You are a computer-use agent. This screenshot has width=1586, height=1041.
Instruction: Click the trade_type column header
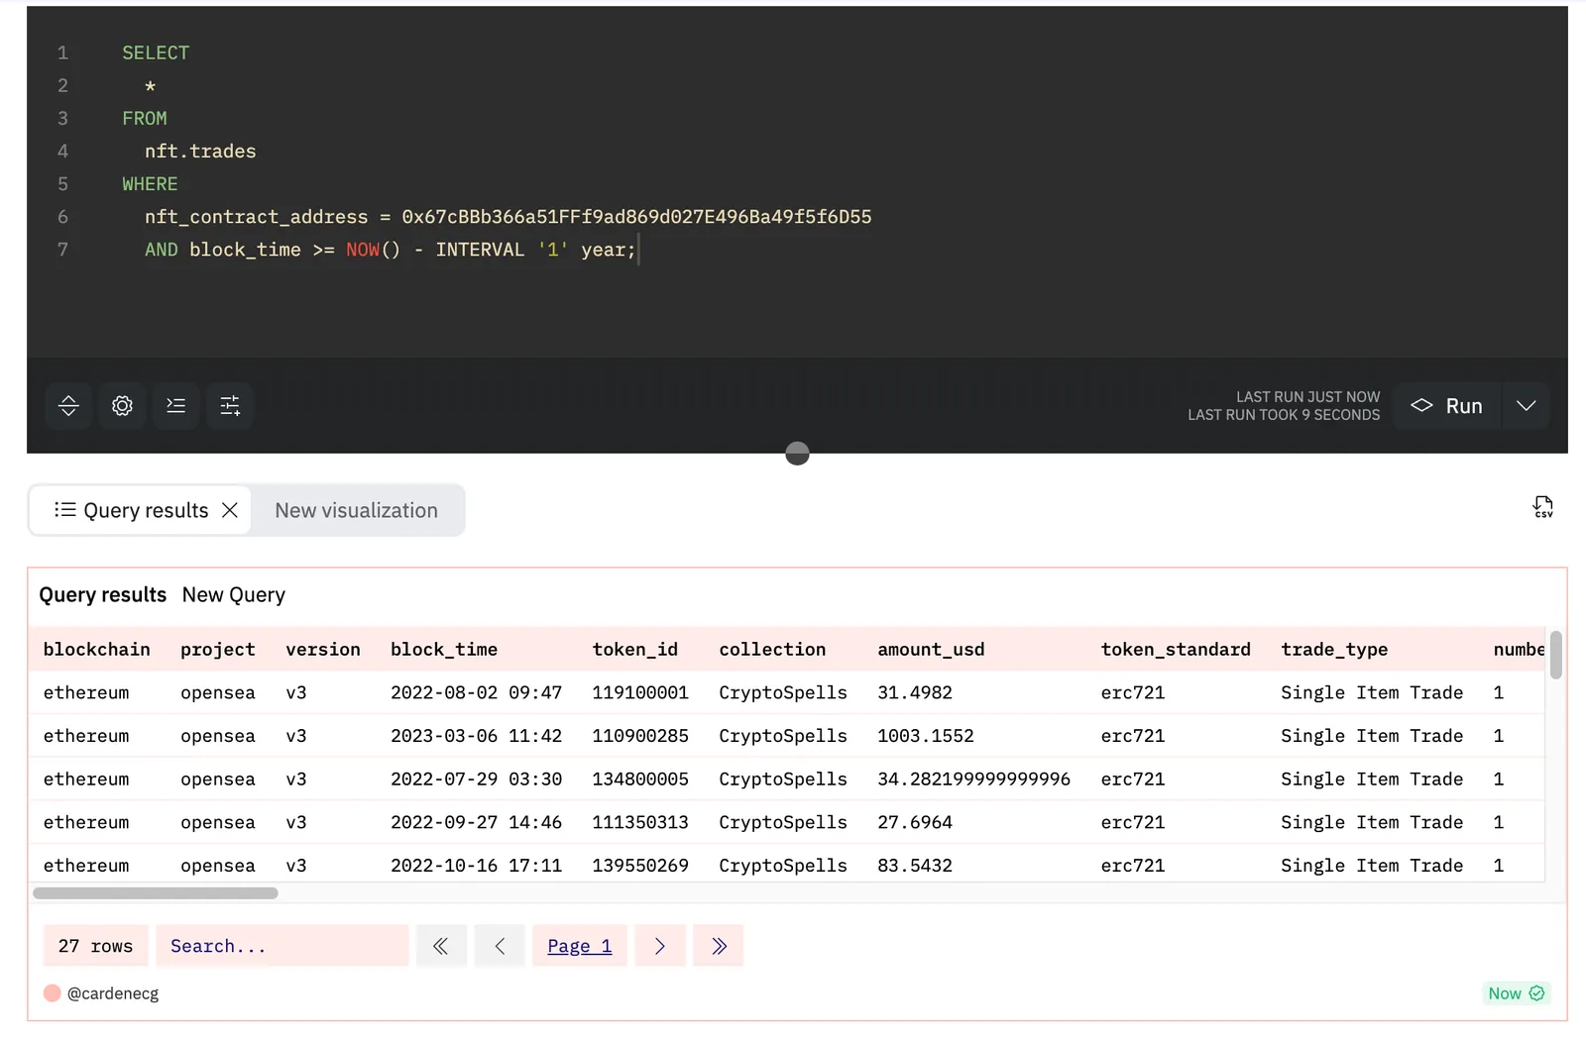(1334, 650)
